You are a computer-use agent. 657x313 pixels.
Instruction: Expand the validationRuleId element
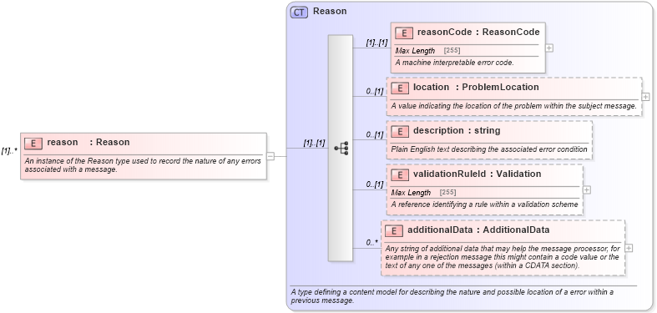(587, 189)
